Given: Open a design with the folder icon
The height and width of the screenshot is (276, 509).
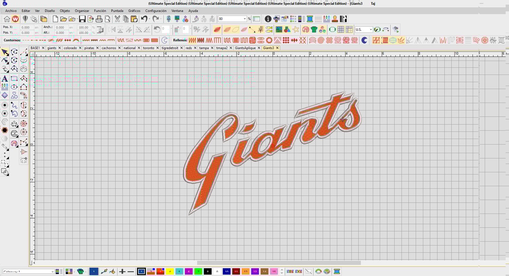Looking at the screenshot, I should [x=63, y=19].
